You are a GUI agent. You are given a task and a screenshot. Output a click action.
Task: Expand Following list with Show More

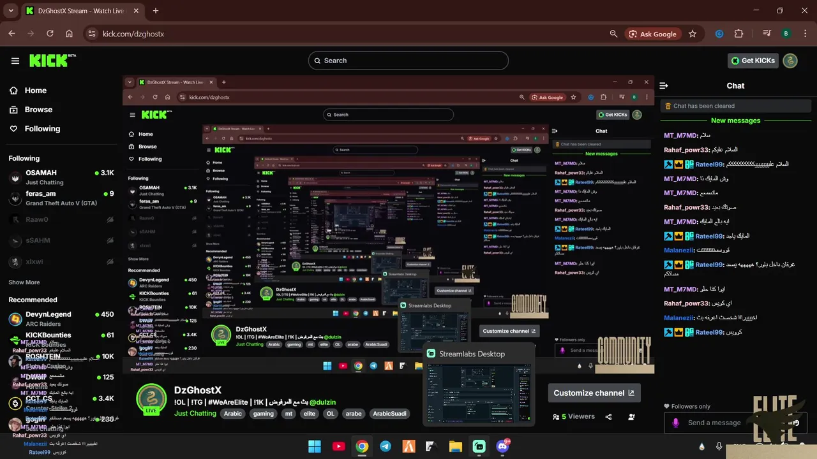tap(24, 282)
